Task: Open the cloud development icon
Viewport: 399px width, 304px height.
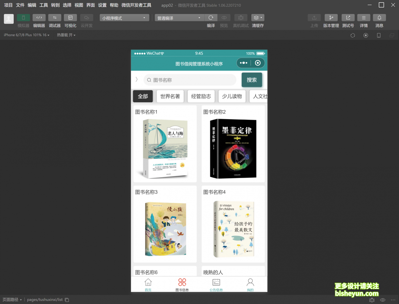Action: [x=87, y=18]
